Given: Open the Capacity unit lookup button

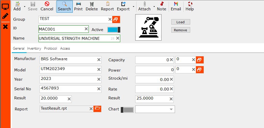Looking at the screenshot, I should pyautogui.click(x=200, y=60).
